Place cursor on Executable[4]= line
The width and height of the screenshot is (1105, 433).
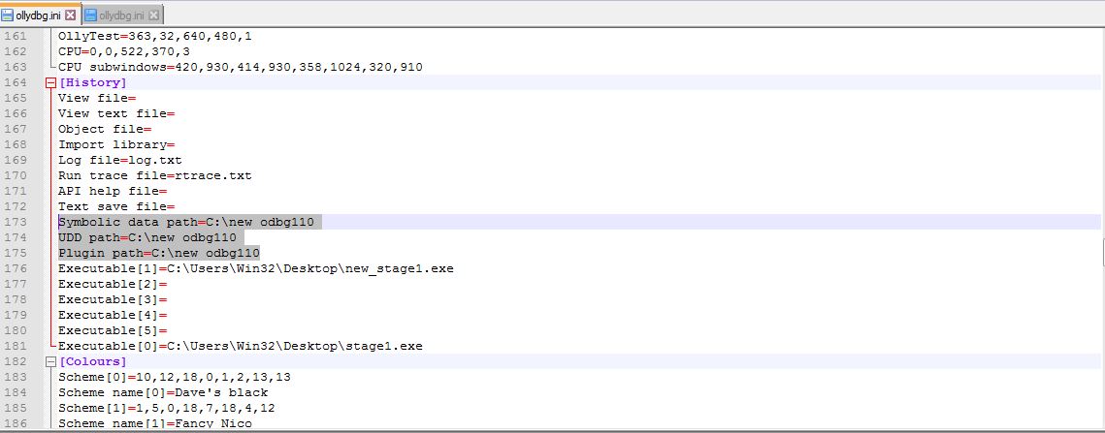click(112, 315)
